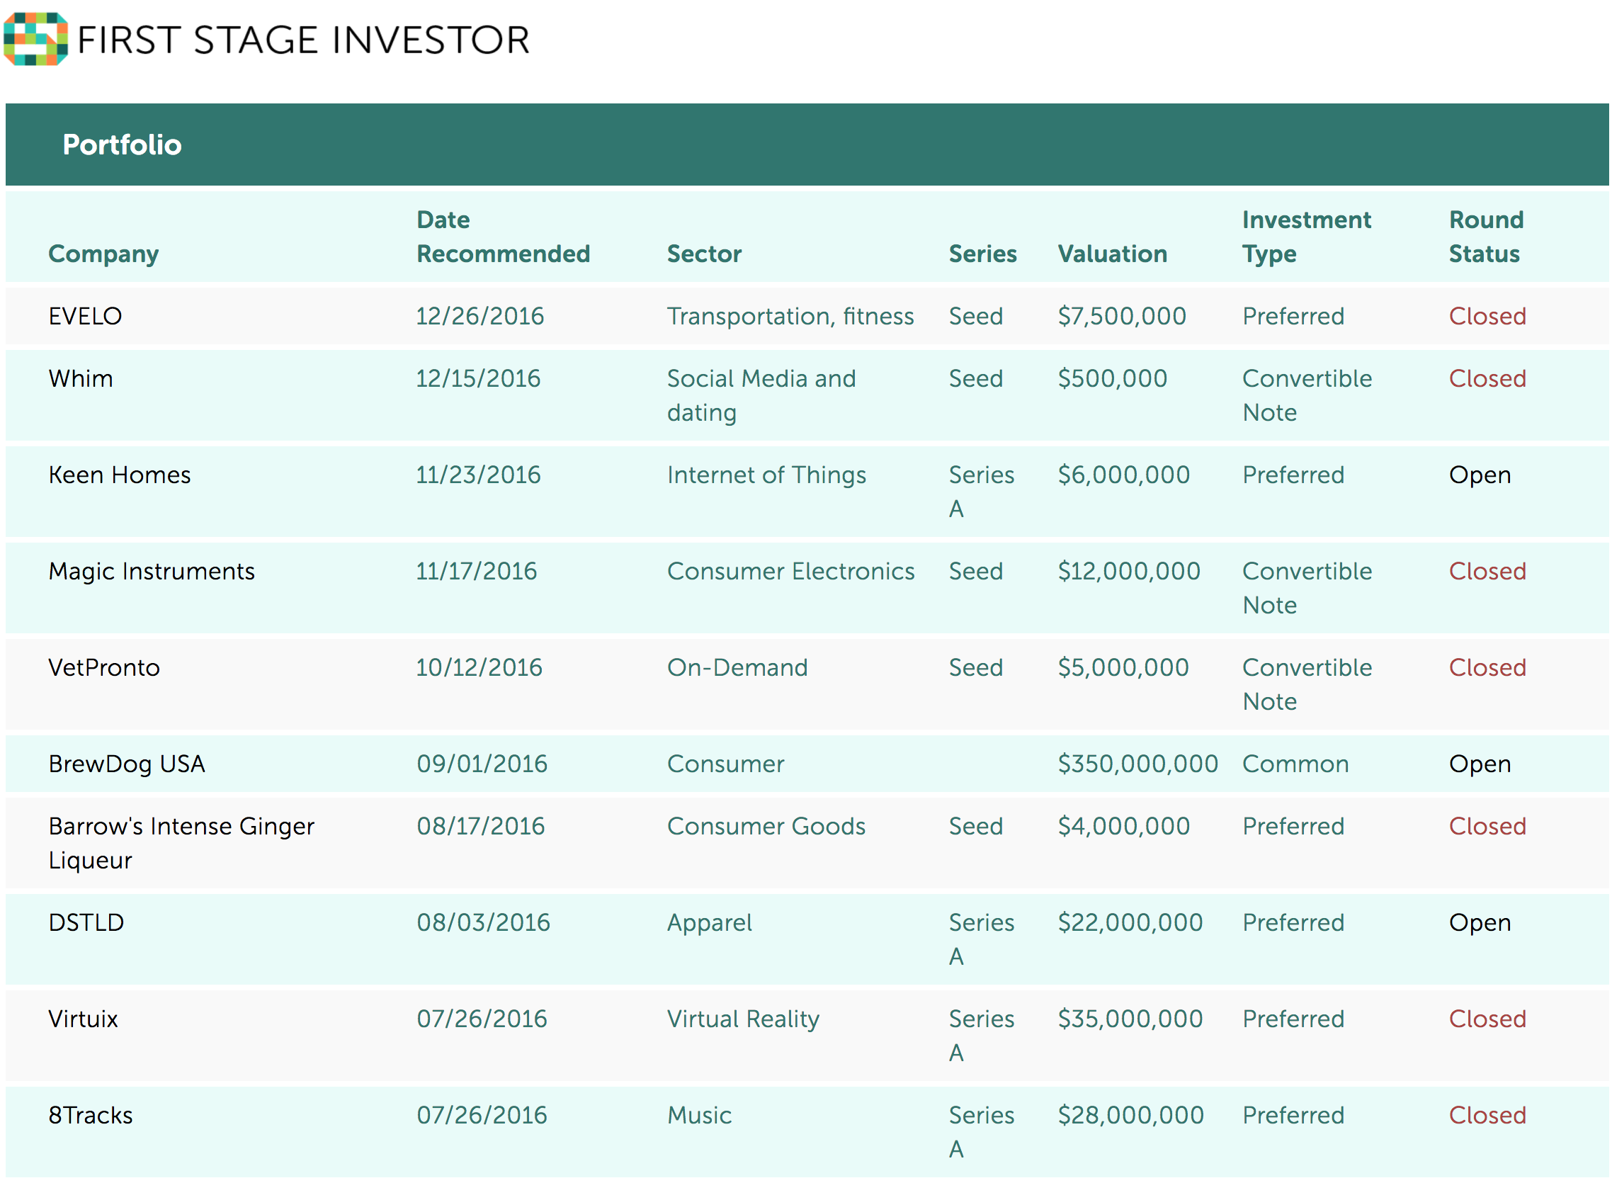Sort by the Round Status column header

pos(1486,237)
